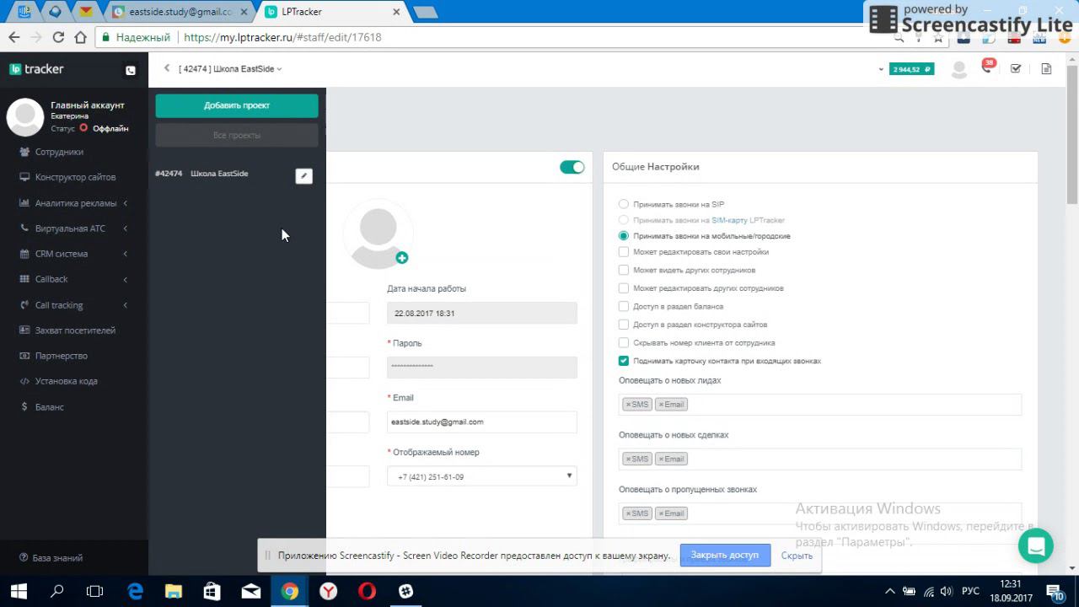Switch to eastside.study Gmail tab
Image resolution: width=1079 pixels, height=607 pixels.
pyautogui.click(x=179, y=12)
